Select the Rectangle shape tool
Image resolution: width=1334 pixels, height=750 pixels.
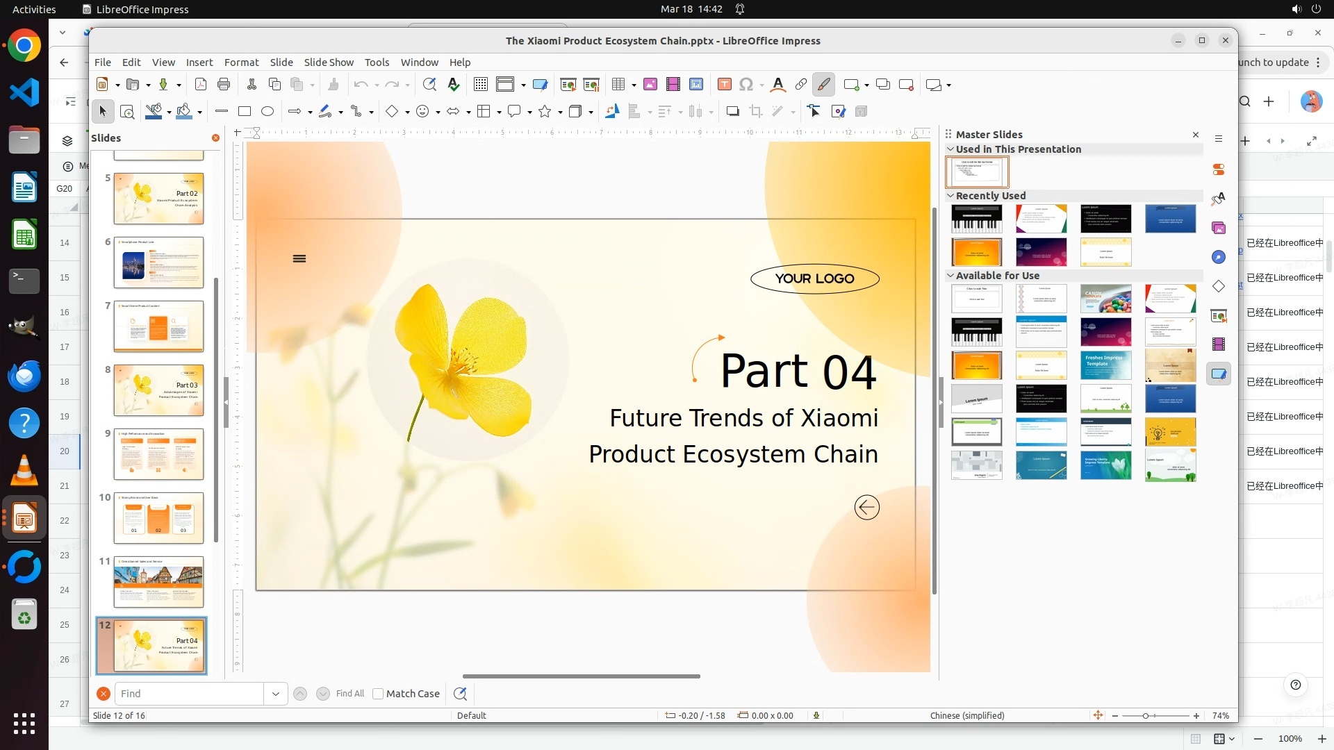pyautogui.click(x=245, y=111)
